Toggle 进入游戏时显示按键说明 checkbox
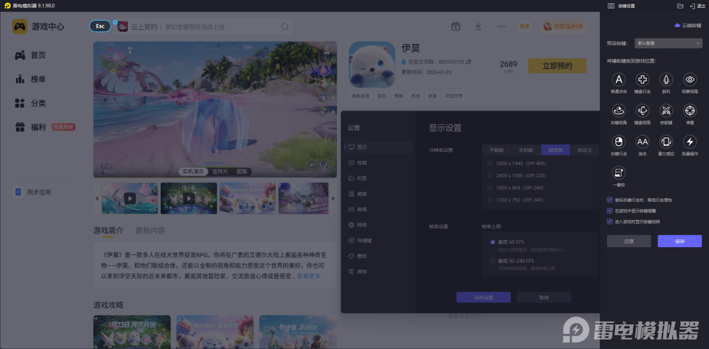Viewport: 709px width, 349px height. pos(609,221)
